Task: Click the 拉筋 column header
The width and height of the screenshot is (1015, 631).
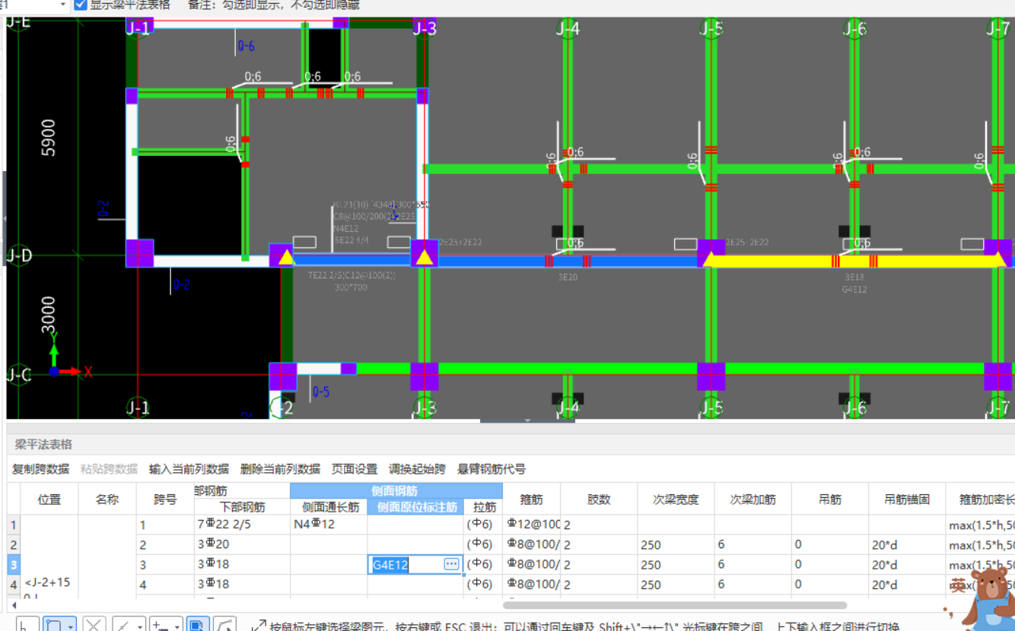Action: (484, 507)
